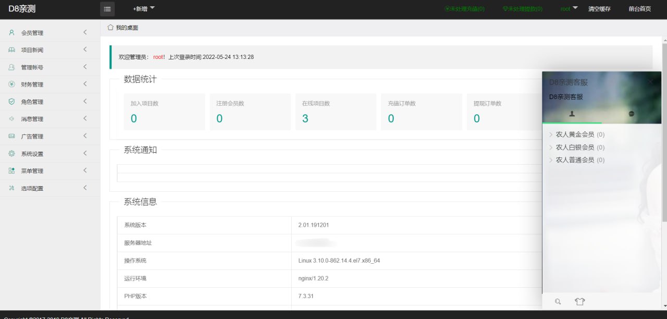Click the search magnifier icon in chat panel
The width and height of the screenshot is (667, 319).
click(558, 301)
